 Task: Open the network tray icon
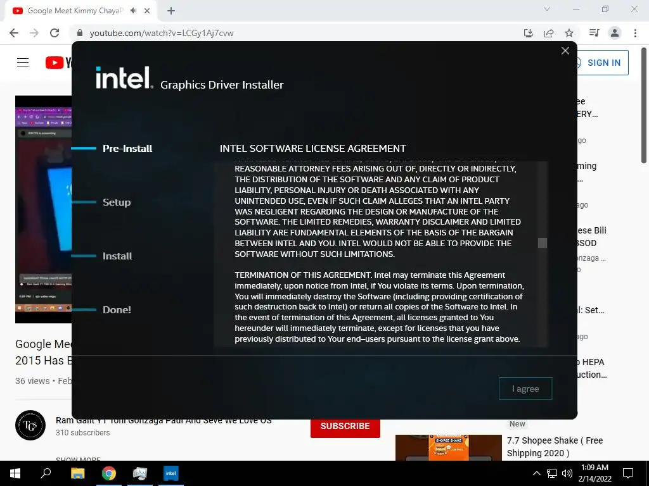tap(552, 473)
